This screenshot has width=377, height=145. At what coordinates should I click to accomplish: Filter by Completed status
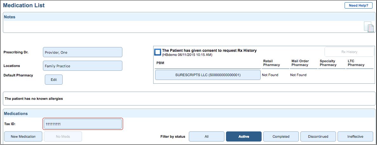[x=281, y=136]
